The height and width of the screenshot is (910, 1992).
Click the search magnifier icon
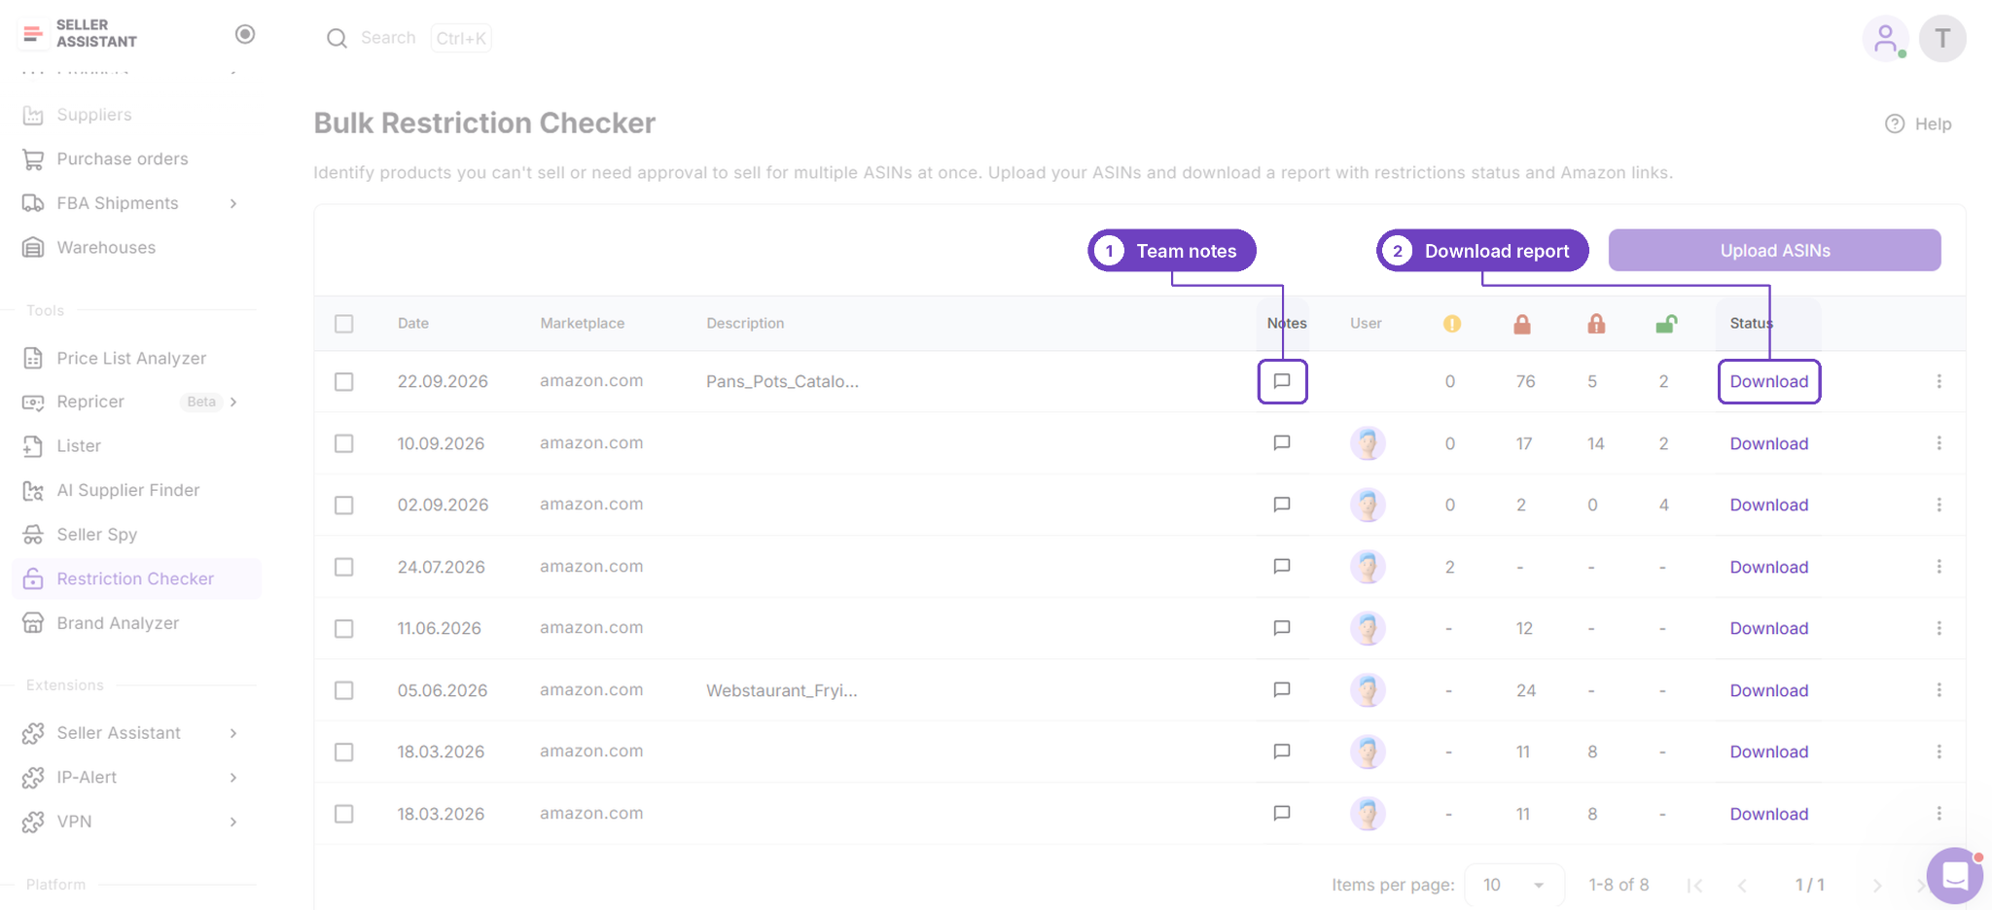click(337, 38)
